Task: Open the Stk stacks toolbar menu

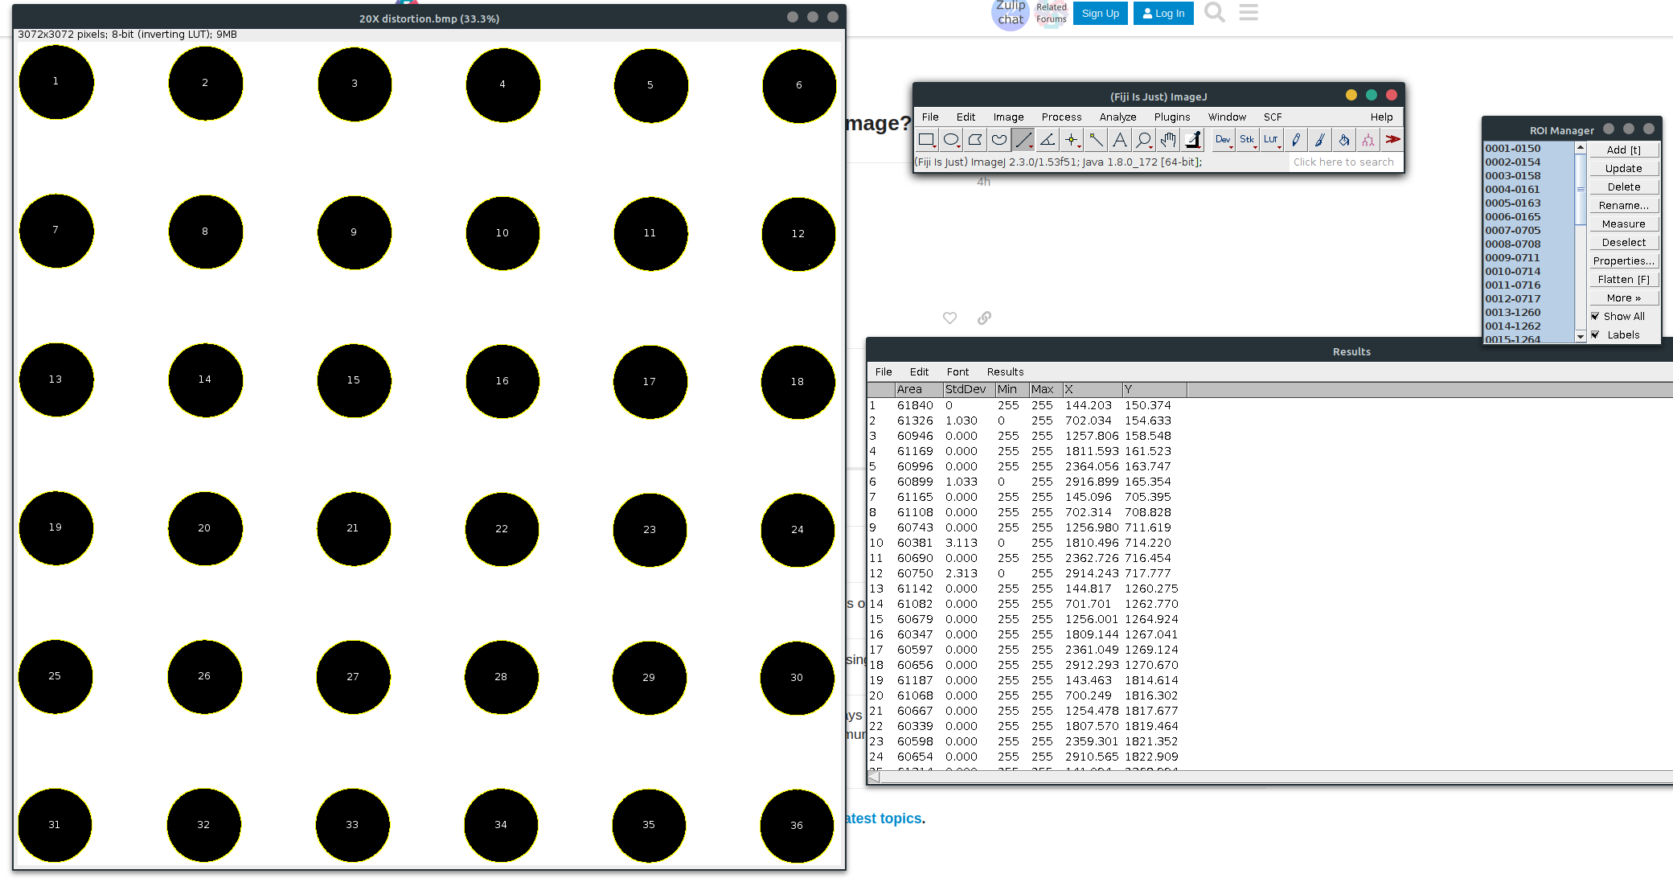Action: pyautogui.click(x=1247, y=139)
